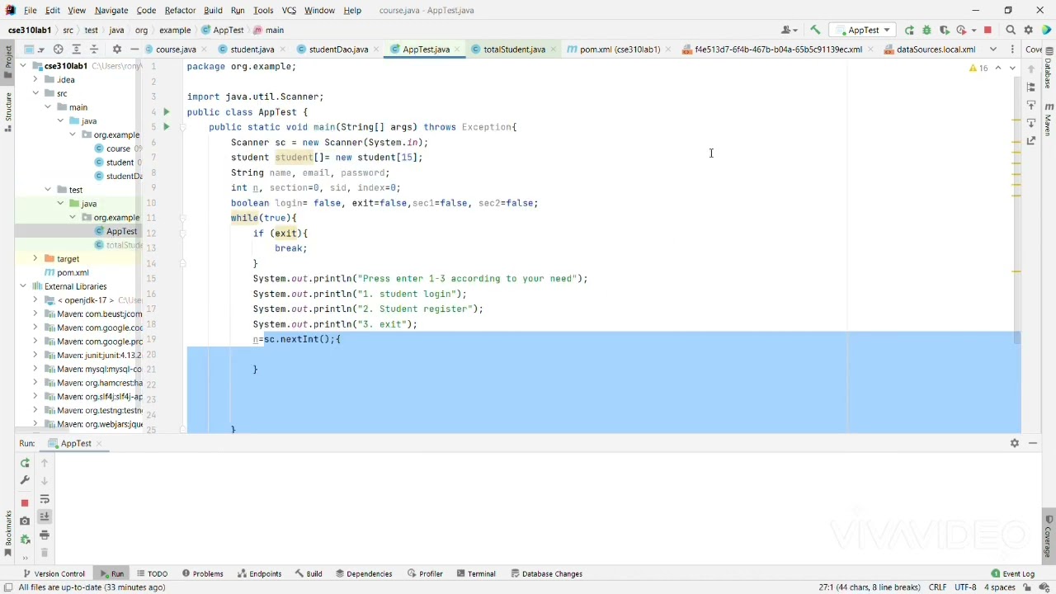Image resolution: width=1056 pixels, height=594 pixels.
Task: Expand the target folder
Action: [x=35, y=259]
